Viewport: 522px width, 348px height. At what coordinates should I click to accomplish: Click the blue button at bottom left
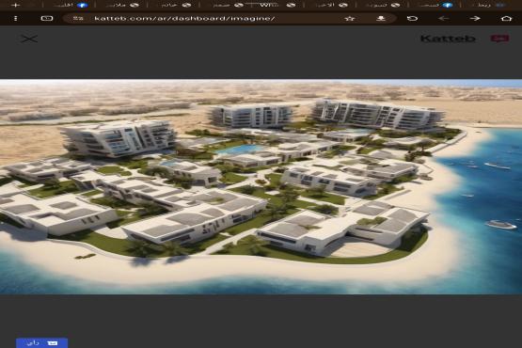click(42, 343)
